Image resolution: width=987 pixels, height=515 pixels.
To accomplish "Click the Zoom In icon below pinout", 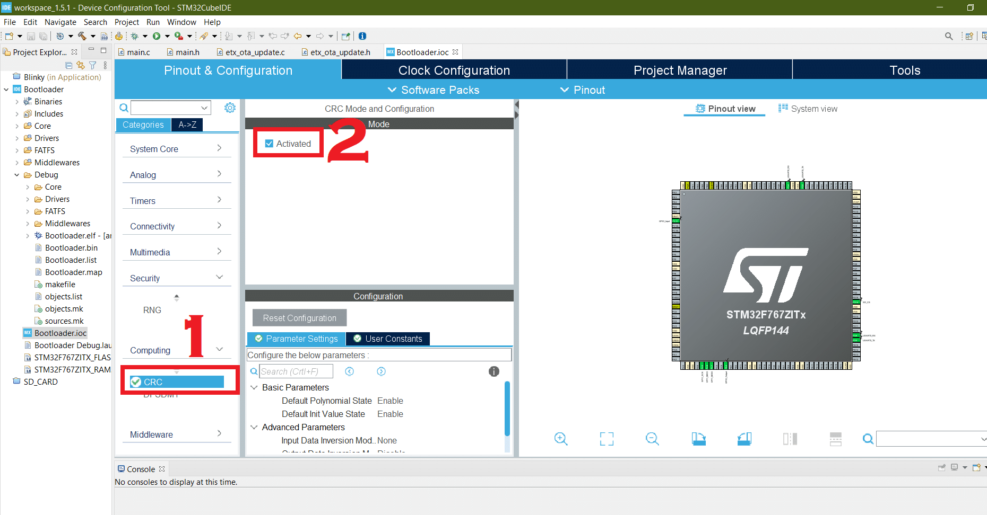I will click(x=561, y=439).
